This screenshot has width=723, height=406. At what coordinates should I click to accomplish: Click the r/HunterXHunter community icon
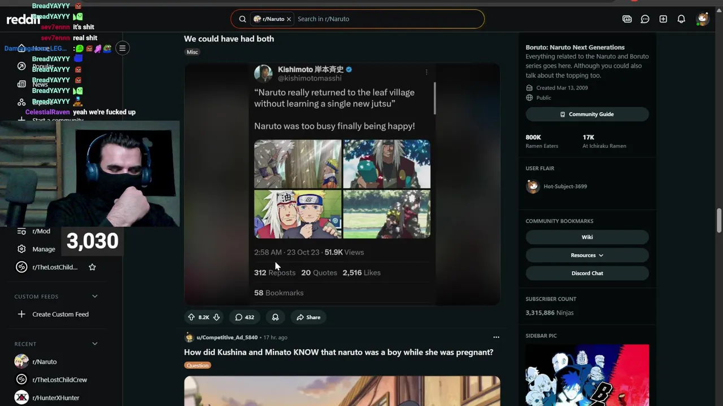click(21, 398)
